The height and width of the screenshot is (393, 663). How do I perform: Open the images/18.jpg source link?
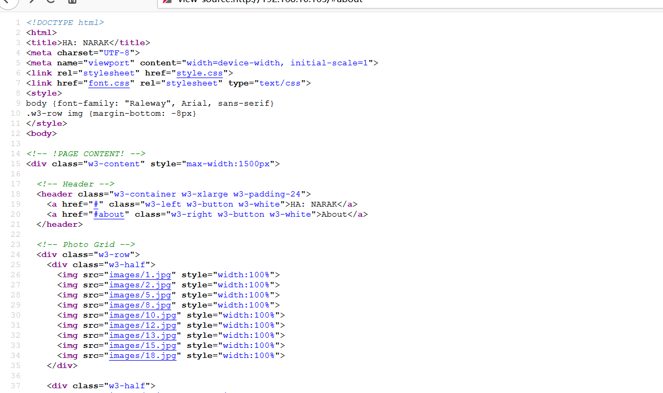[142, 355]
